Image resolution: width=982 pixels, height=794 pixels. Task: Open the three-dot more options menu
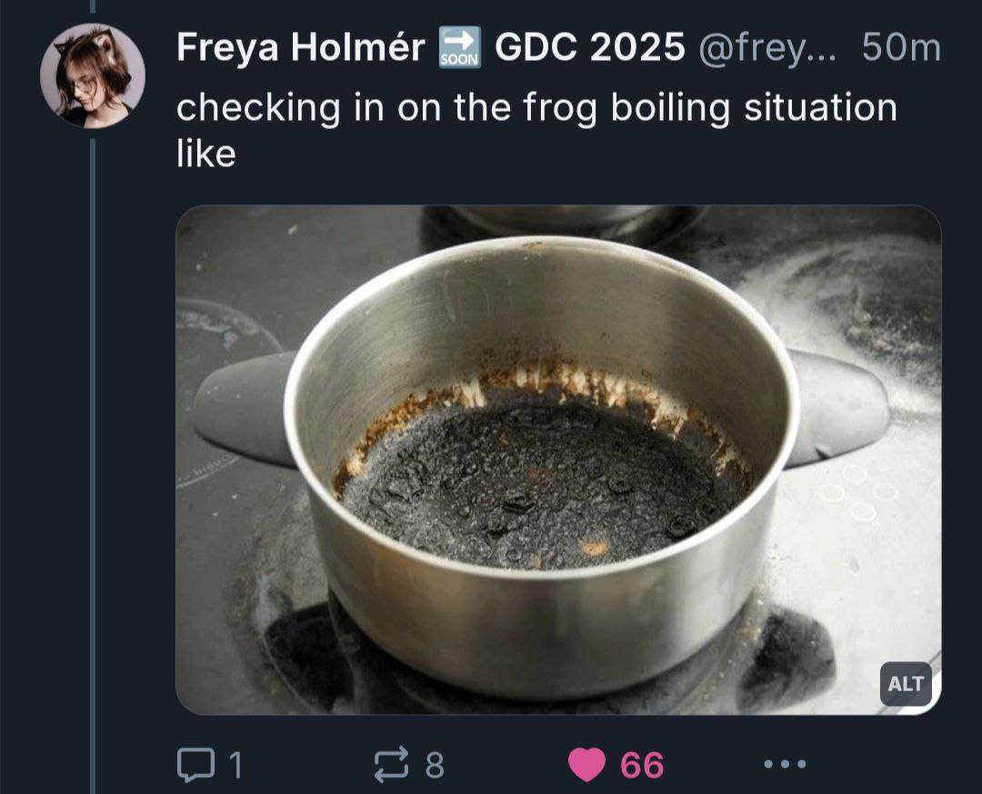(x=785, y=764)
